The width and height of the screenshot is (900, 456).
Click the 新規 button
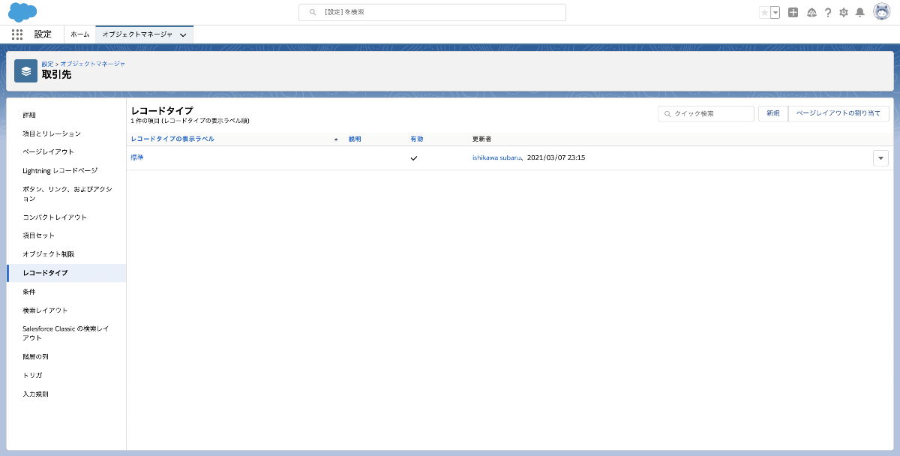point(773,113)
